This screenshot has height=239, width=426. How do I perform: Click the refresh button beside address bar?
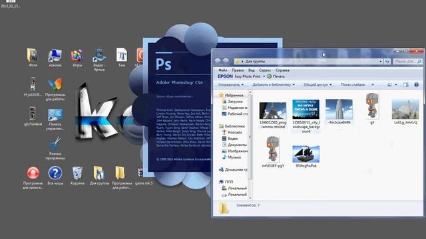387,62
